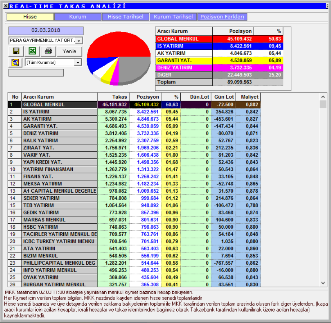Click the yellow window-layout icon beside Tüm Kurumlar

pos(15,63)
